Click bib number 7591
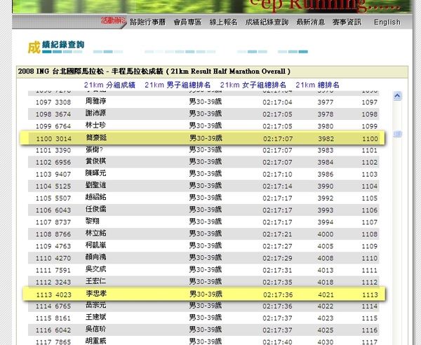The width and height of the screenshot is (421, 345). 63,270
